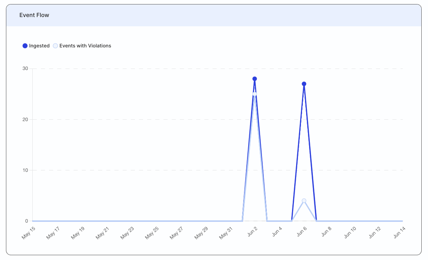Click the Jun 10 x-axis label
Image resolution: width=428 pixels, height=260 pixels.
tap(350, 233)
